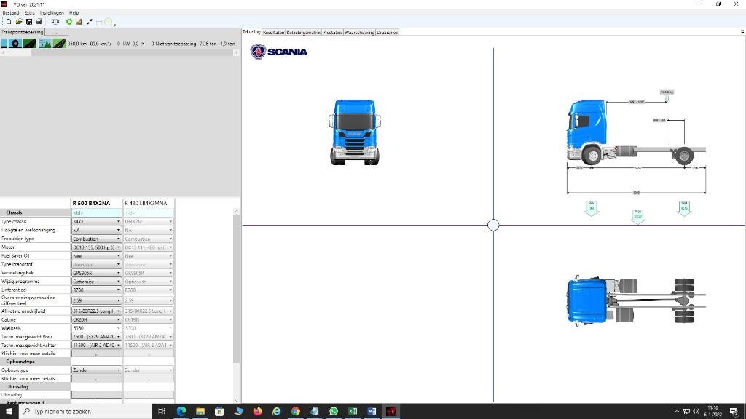Open Overbrengingsverhouding 2,59 dropdown for R 500
The width and height of the screenshot is (746, 419).
click(x=97, y=300)
